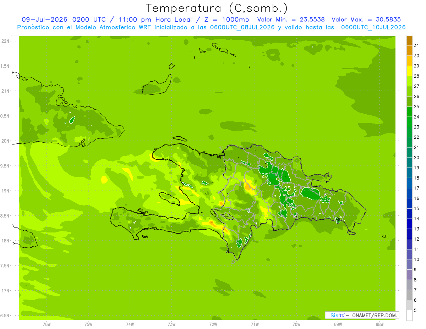Pick the teal swatch between 19 and 20
This screenshot has height=329, width=426.
(409, 163)
